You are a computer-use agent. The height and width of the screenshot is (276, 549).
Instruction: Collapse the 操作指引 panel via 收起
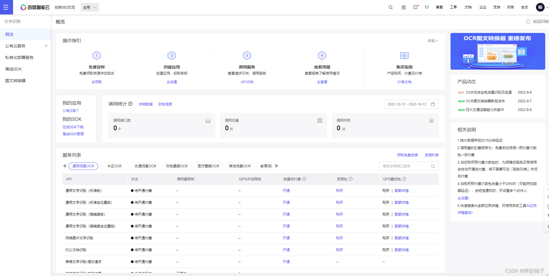point(433,41)
